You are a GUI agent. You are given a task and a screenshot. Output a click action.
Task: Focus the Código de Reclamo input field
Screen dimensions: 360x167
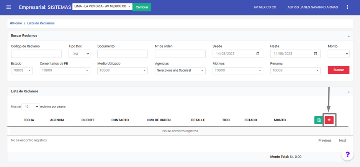36,54
